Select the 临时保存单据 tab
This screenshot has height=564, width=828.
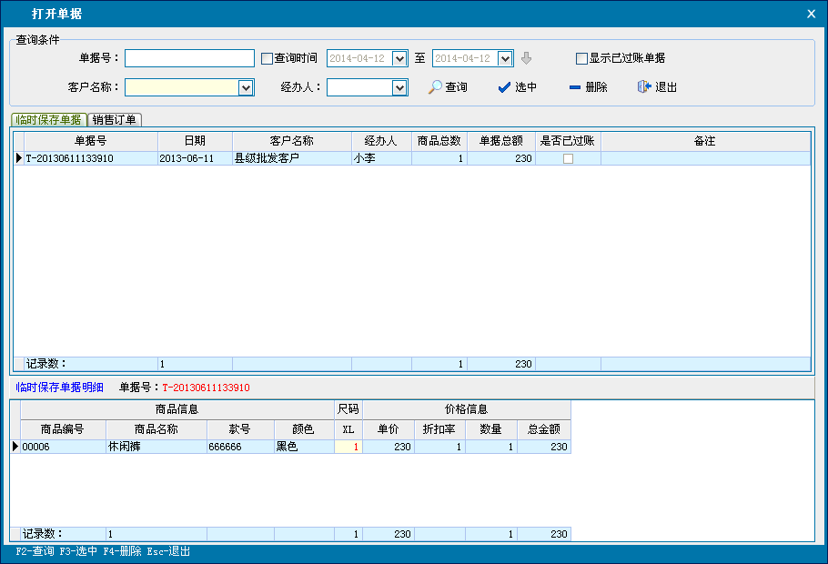(x=48, y=120)
